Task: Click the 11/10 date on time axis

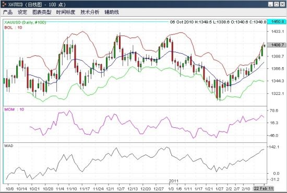Action: click(71, 189)
